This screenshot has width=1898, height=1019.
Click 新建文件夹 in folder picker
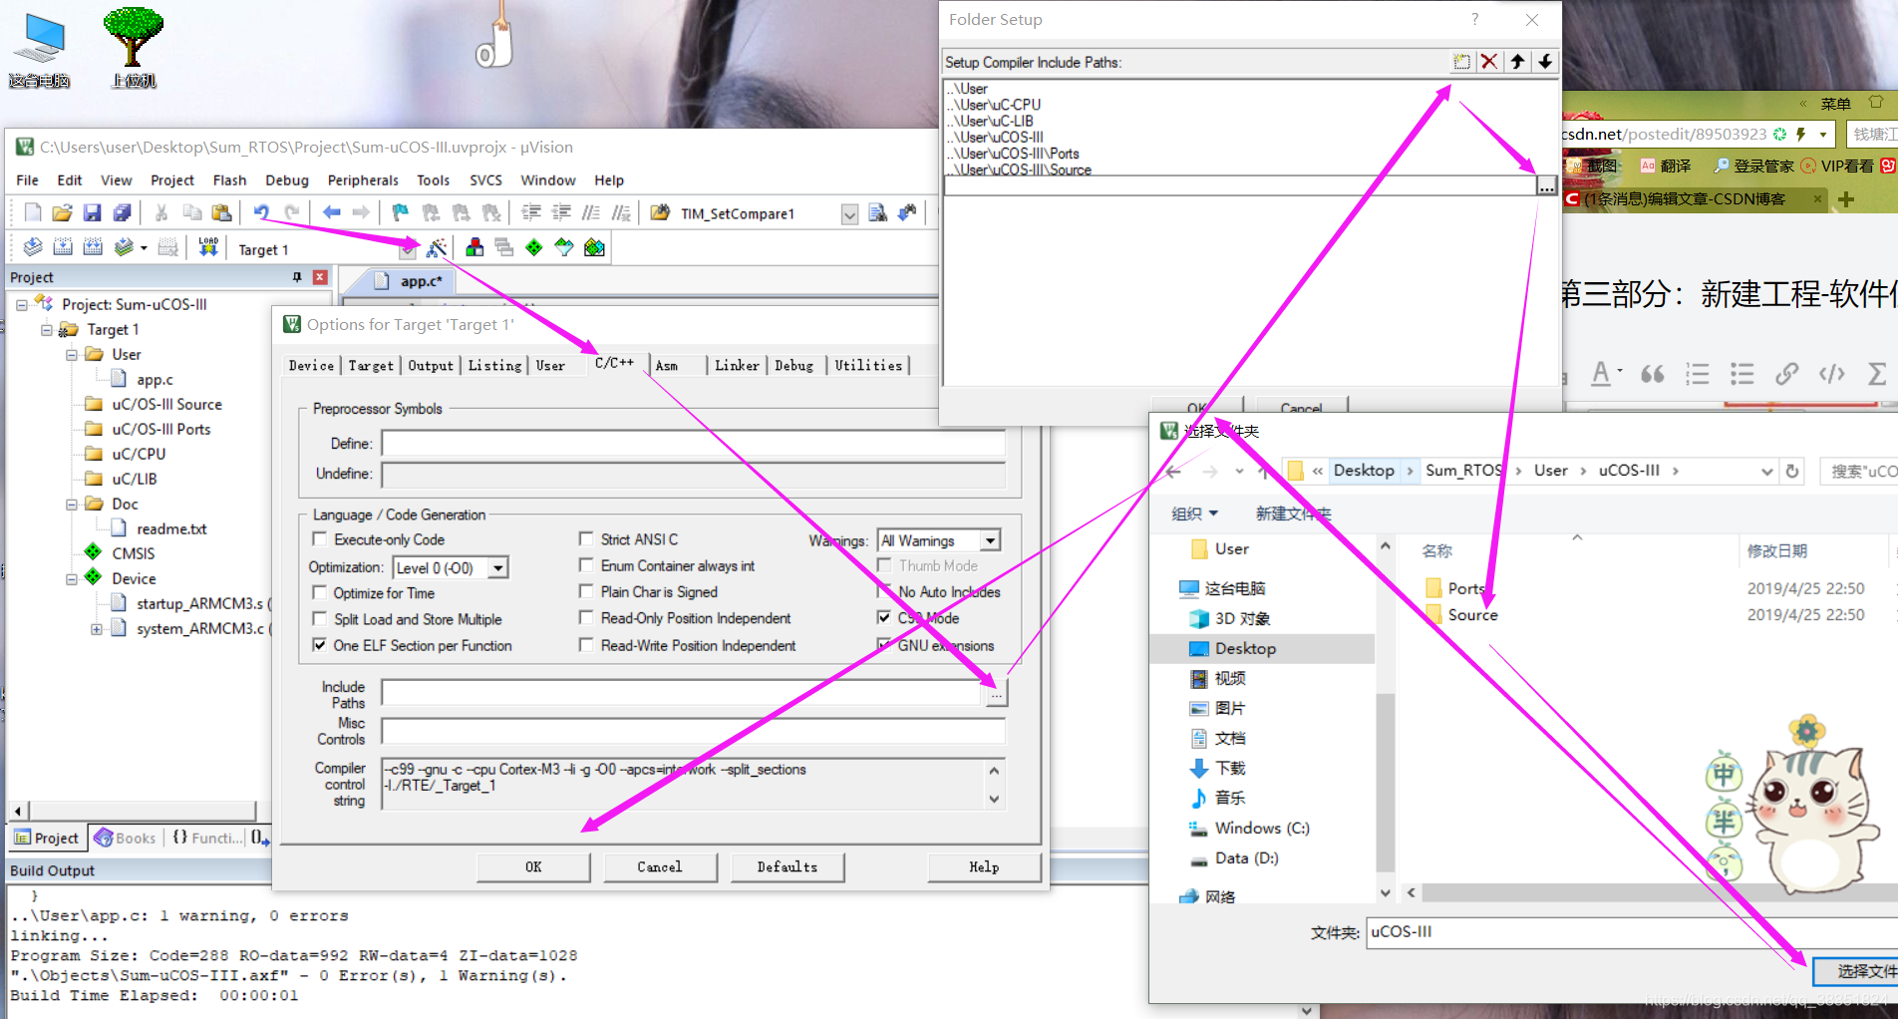[x=1293, y=513]
